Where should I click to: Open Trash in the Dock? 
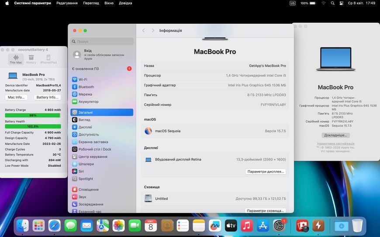(357, 226)
